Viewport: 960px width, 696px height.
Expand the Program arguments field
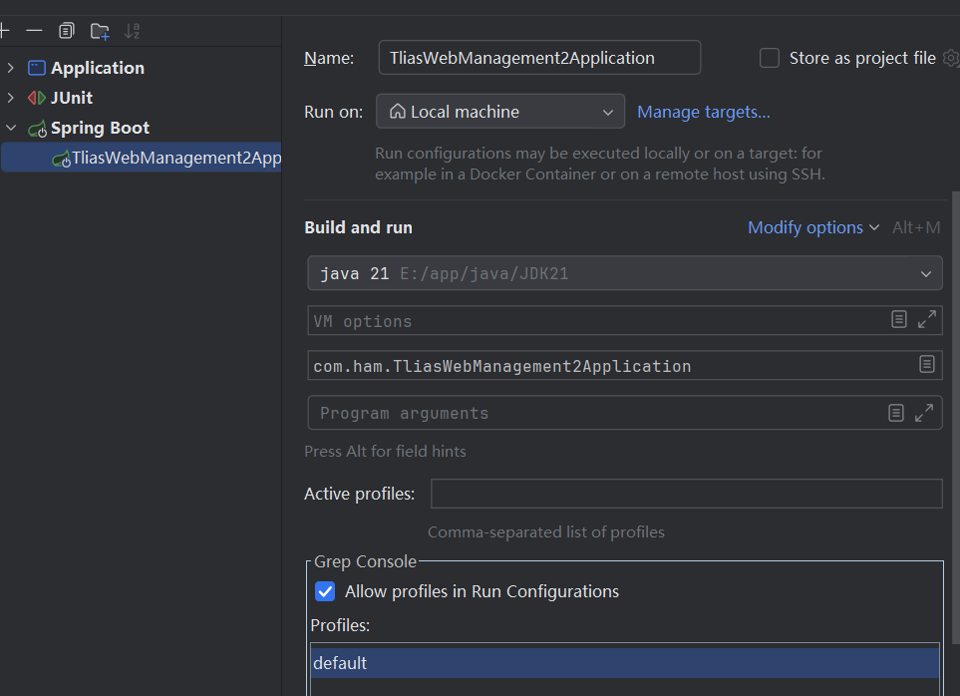point(924,412)
